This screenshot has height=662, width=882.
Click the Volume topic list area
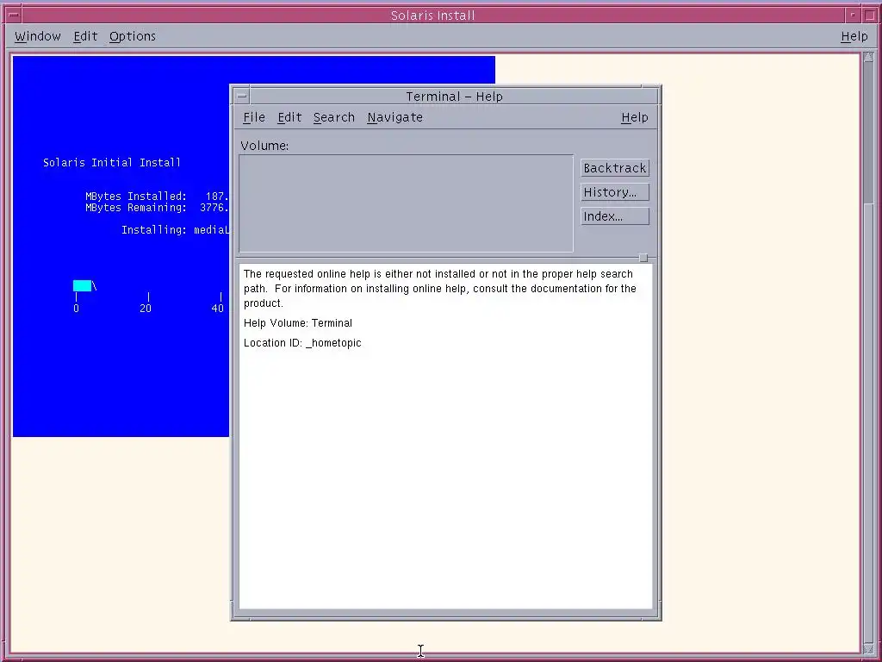[x=407, y=203]
